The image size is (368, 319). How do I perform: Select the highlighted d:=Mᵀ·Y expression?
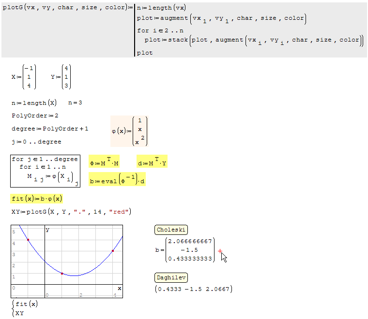(x=152, y=163)
